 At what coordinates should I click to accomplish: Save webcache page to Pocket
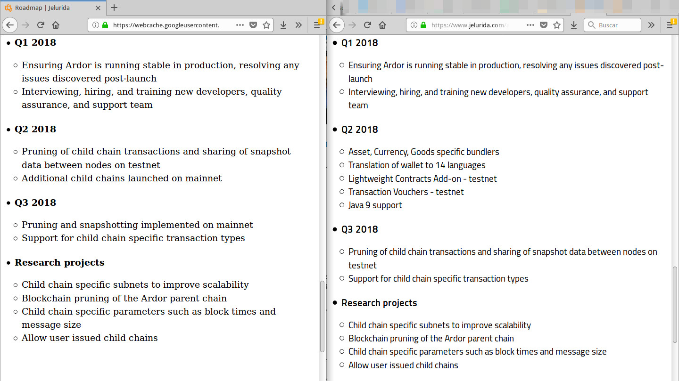click(x=253, y=25)
